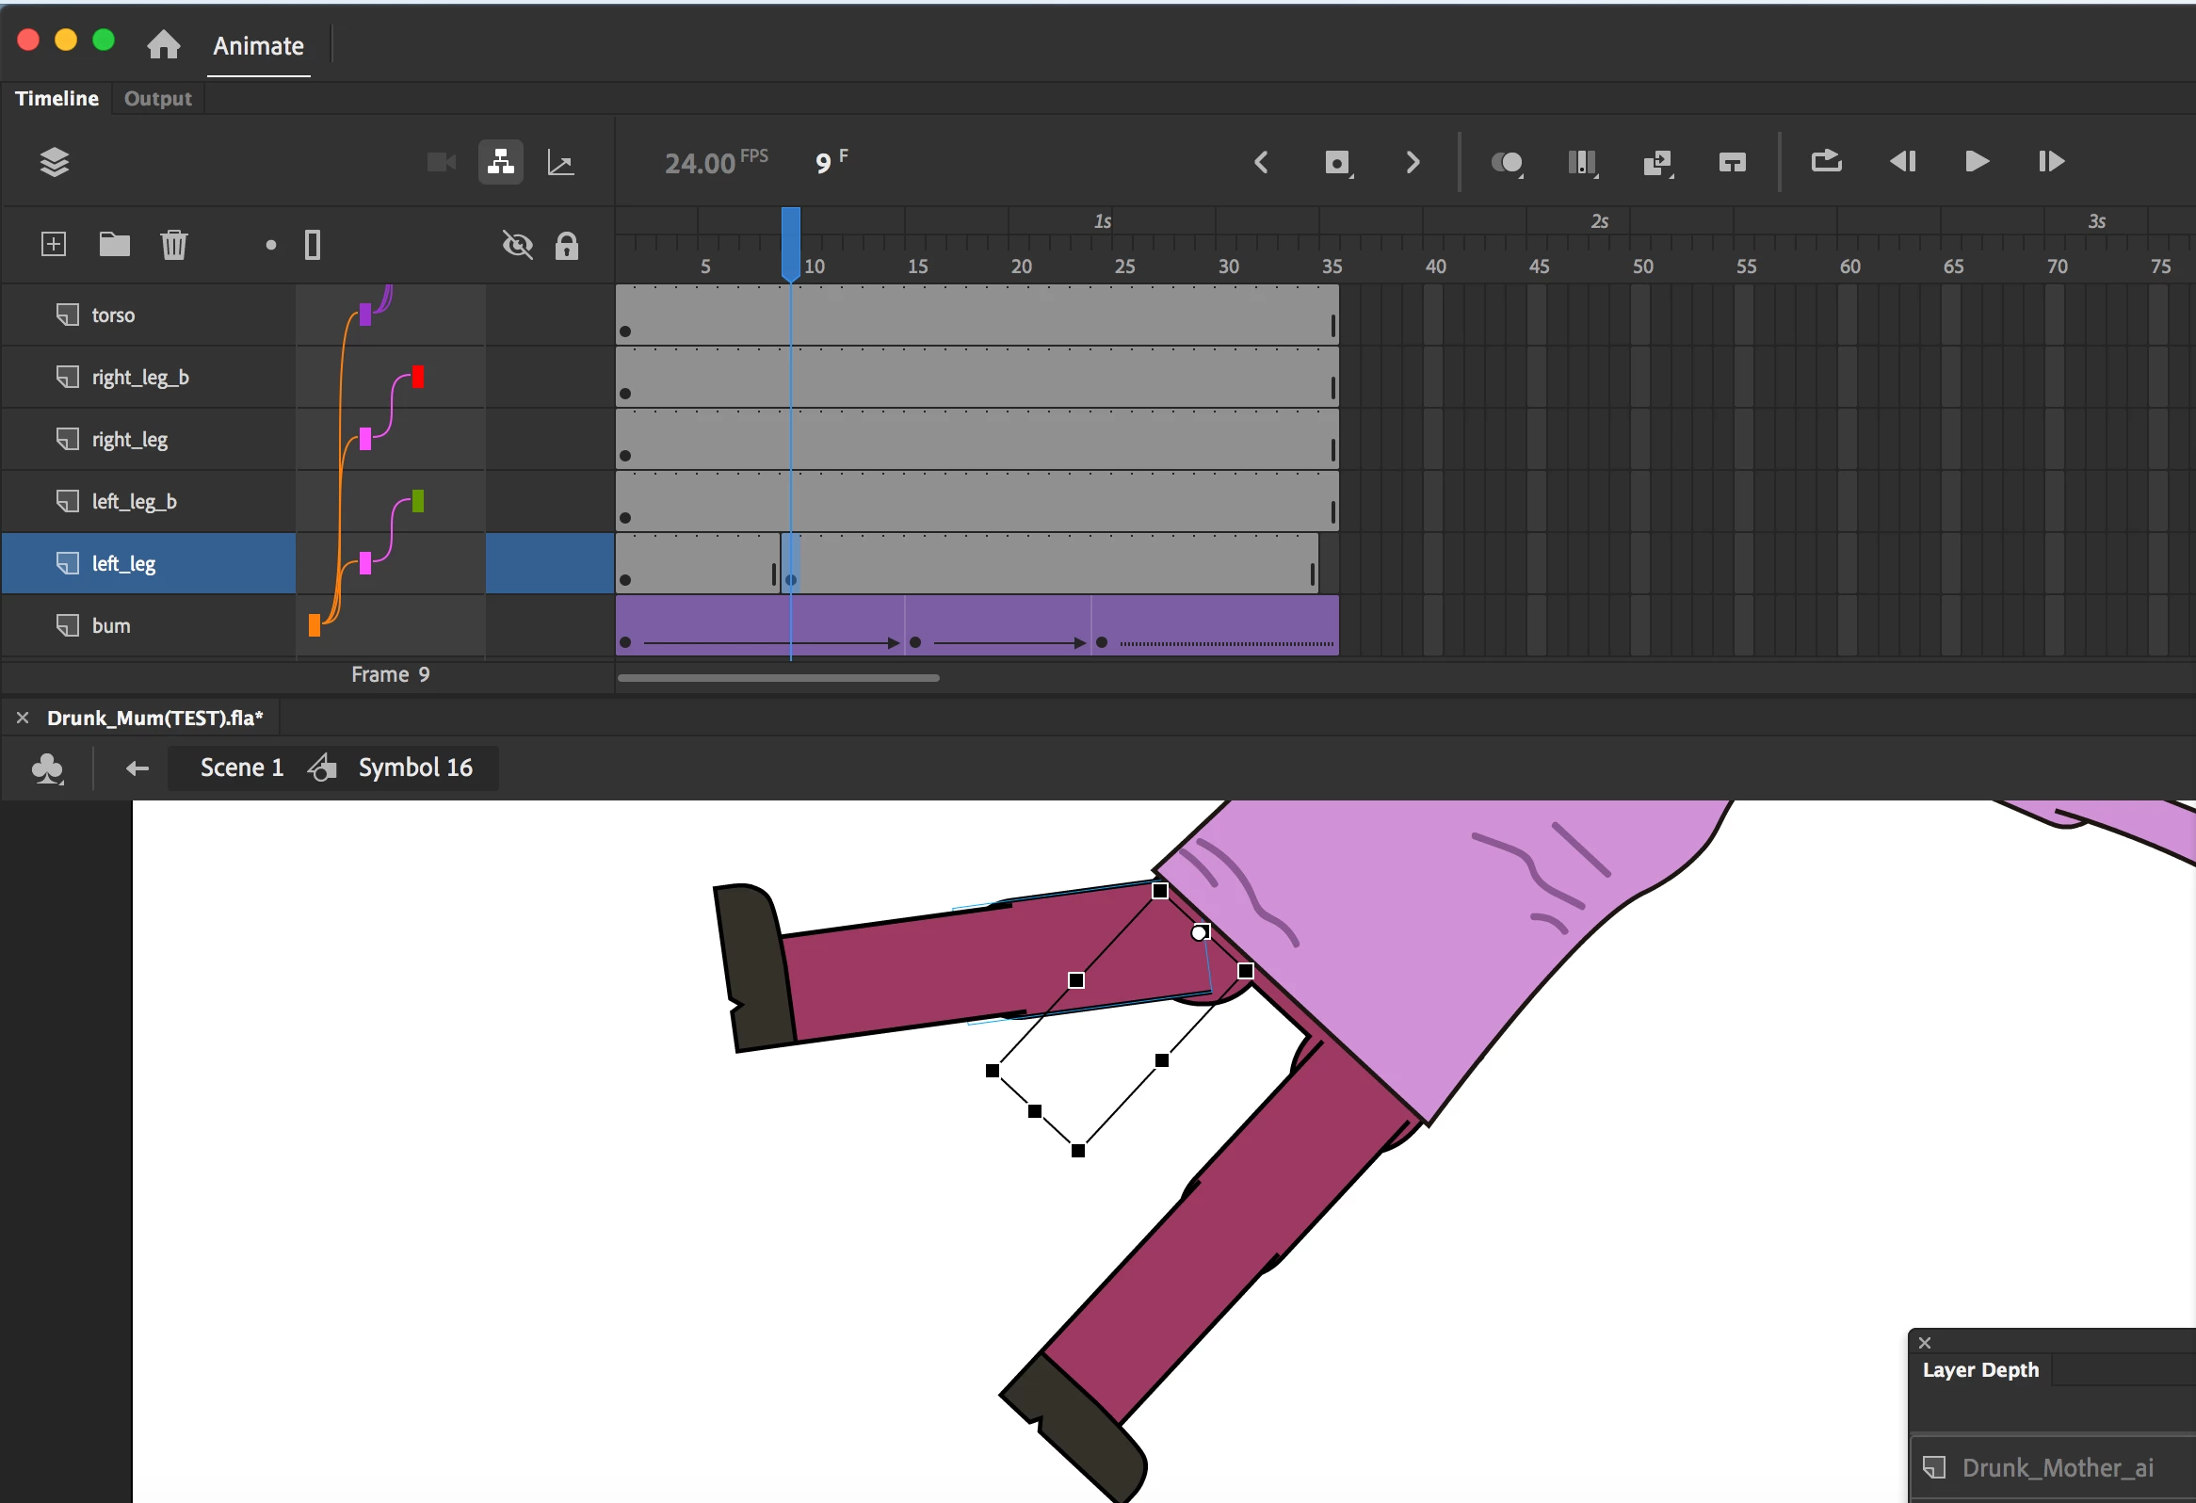Create a new layer folder
The image size is (2196, 1503).
(x=114, y=245)
